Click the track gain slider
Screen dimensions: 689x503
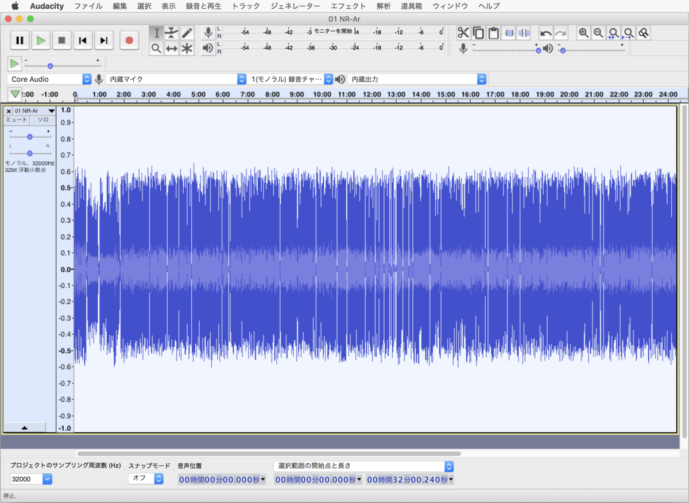click(x=29, y=137)
